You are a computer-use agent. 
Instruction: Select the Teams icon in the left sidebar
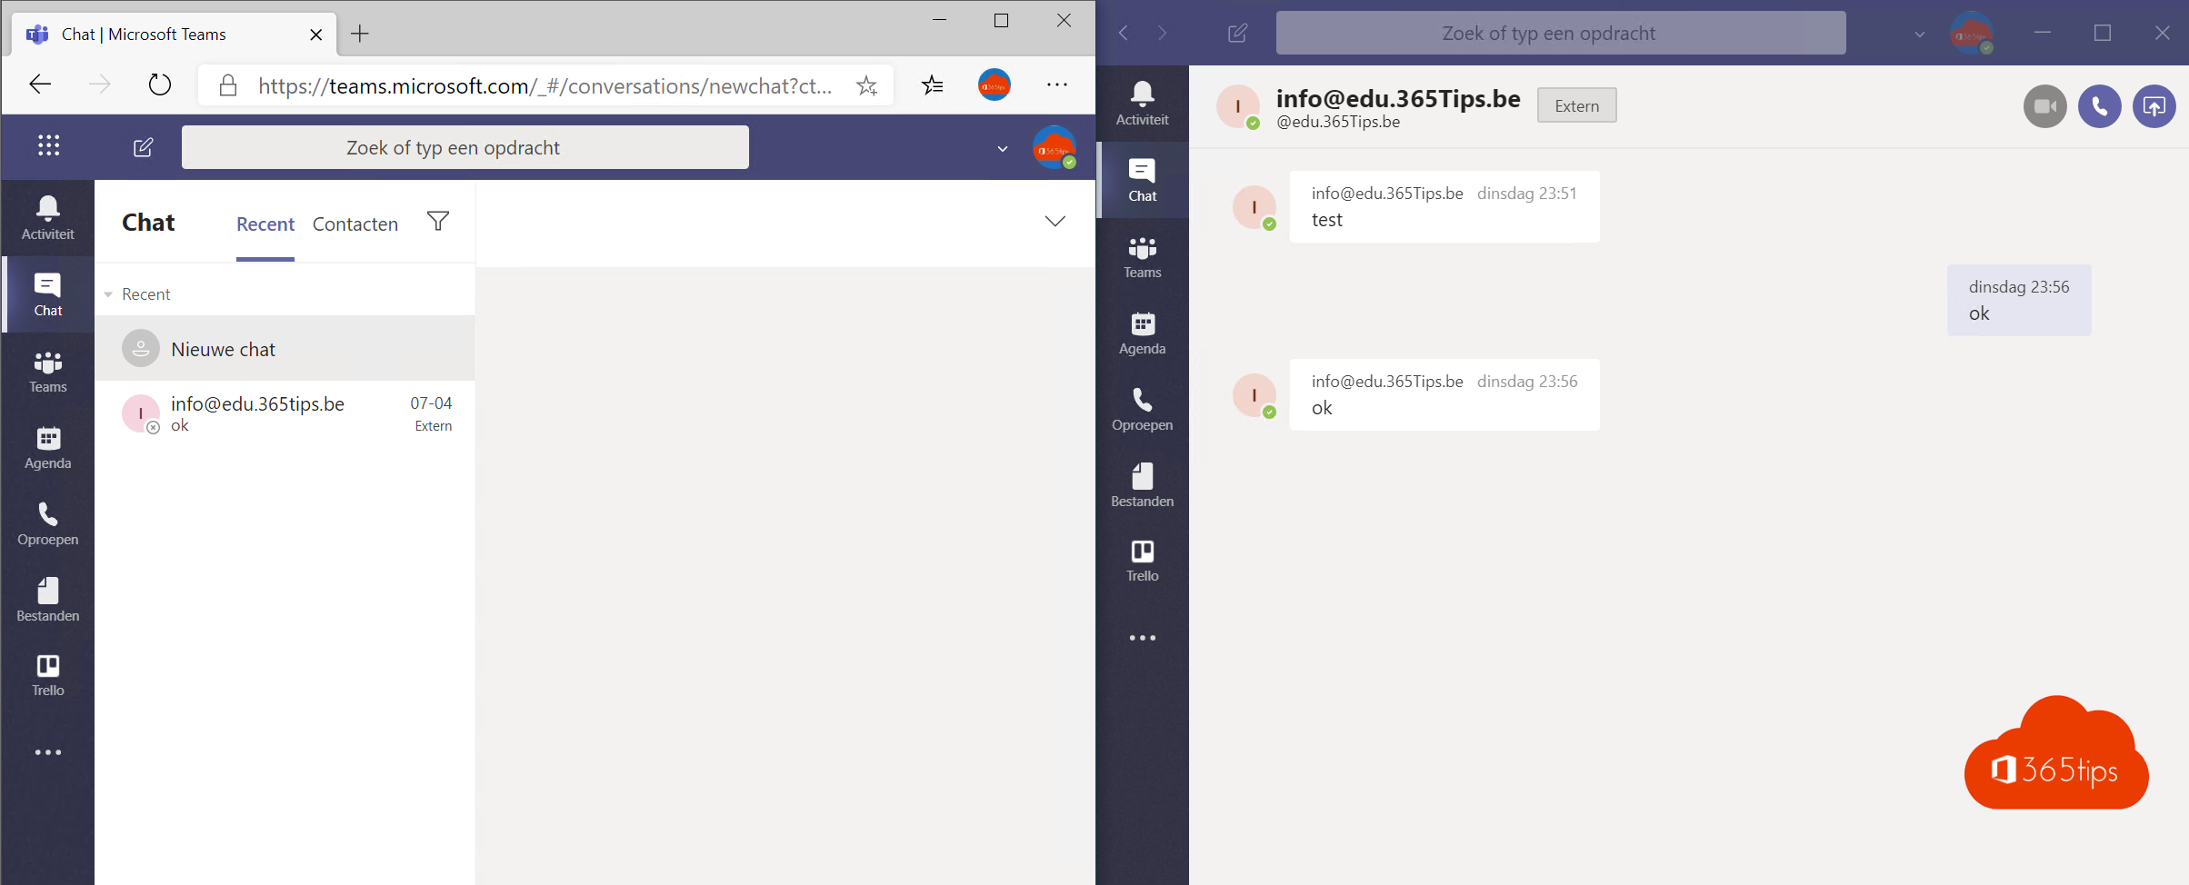coord(47,370)
